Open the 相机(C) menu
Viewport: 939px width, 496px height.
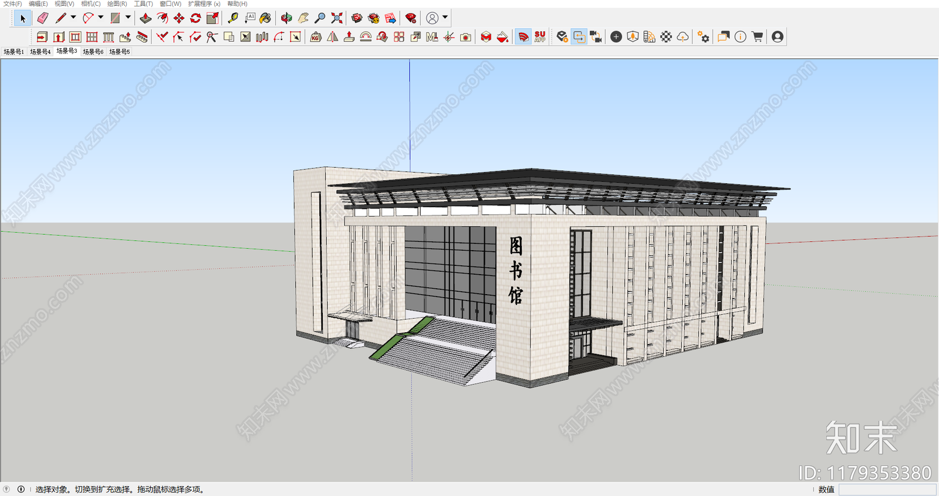coord(91,4)
